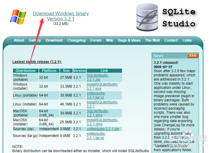The width and height of the screenshot is (220, 153).
Task: Click the 2018-07-27 news date
Action: (x=163, y=67)
